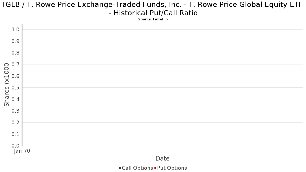The height and width of the screenshot is (172, 306).
Task: Click the red Put Options legend swatch
Action: 155,168
